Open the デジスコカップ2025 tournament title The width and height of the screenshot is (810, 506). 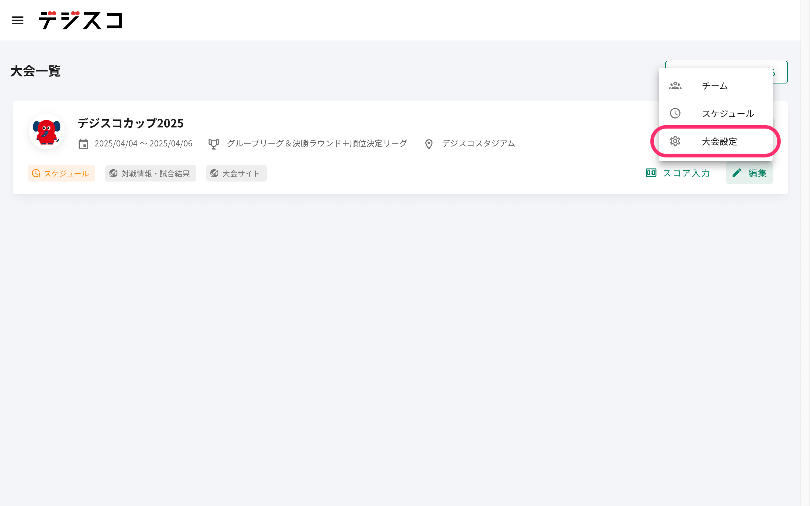point(130,123)
